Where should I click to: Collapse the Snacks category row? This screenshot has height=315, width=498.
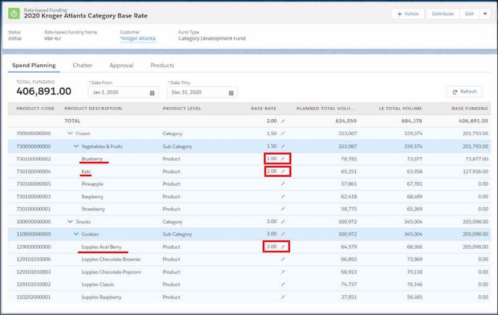pos(70,221)
